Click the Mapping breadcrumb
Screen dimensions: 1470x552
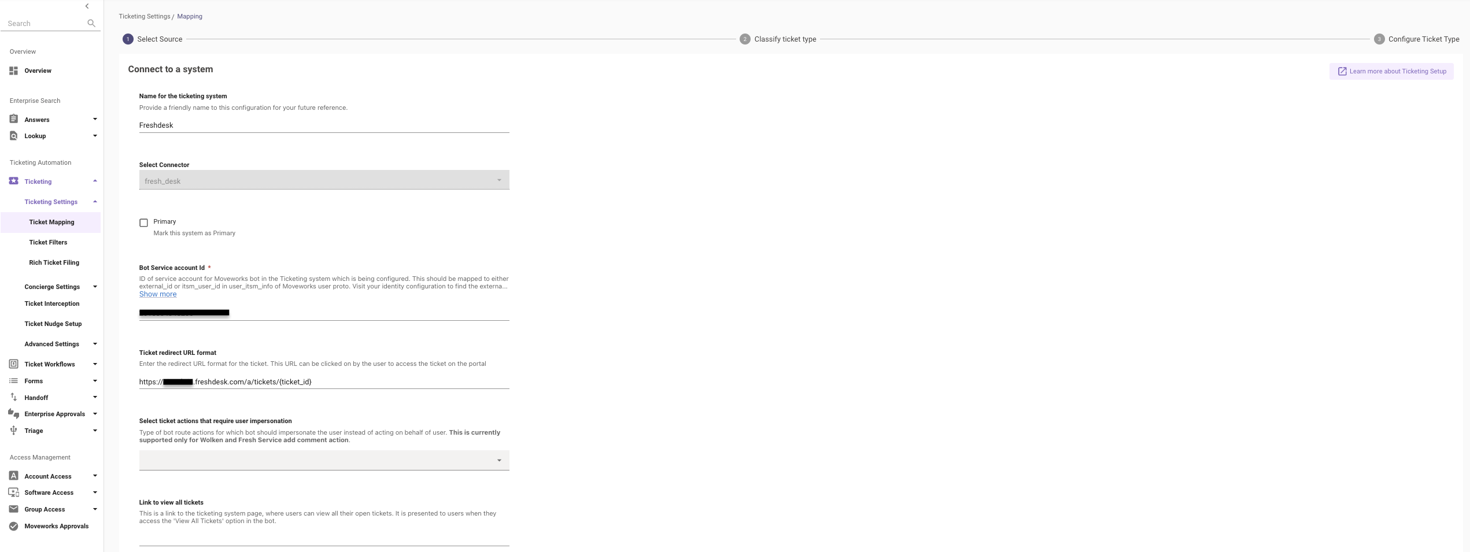tap(190, 16)
